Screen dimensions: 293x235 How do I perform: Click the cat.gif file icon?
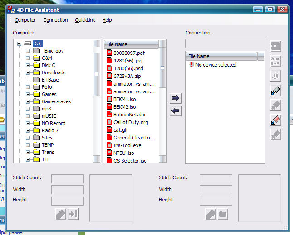(109, 129)
